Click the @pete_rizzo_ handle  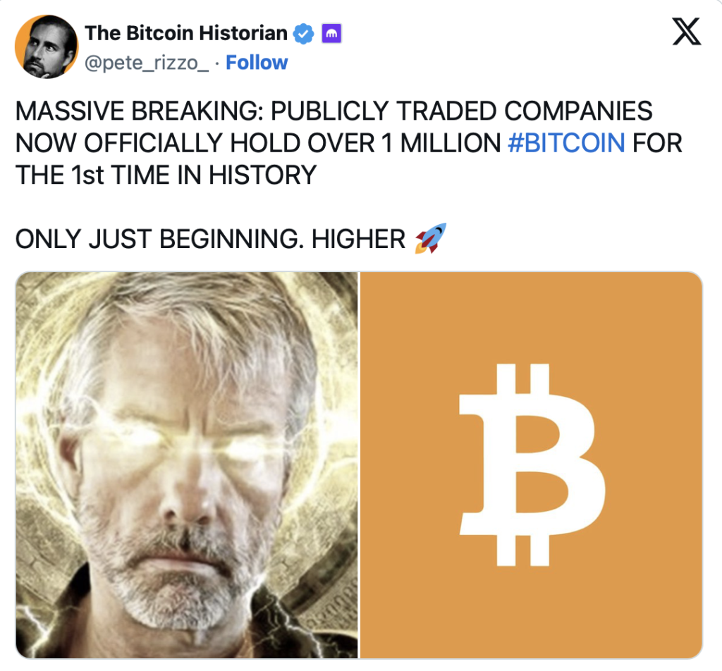[x=147, y=63]
